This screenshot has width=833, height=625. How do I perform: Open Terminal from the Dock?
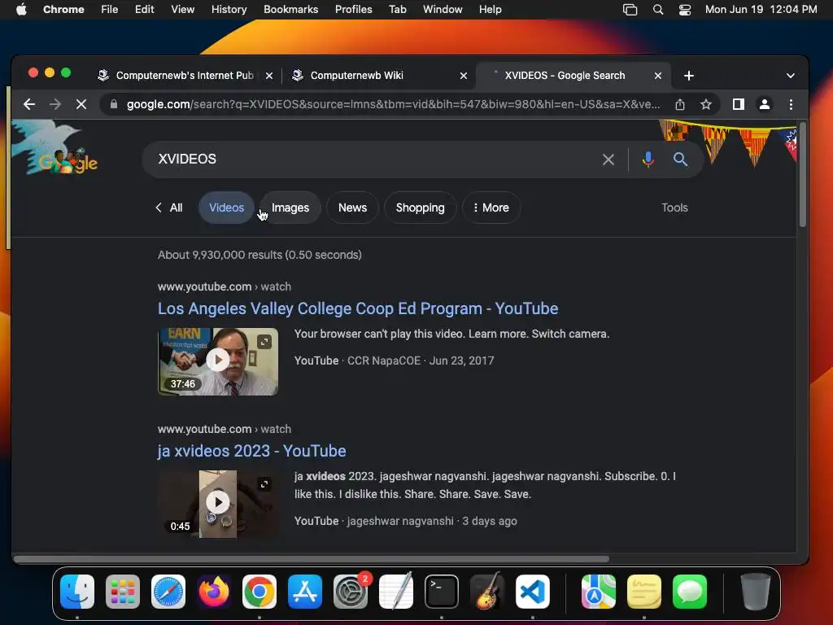pyautogui.click(x=442, y=591)
